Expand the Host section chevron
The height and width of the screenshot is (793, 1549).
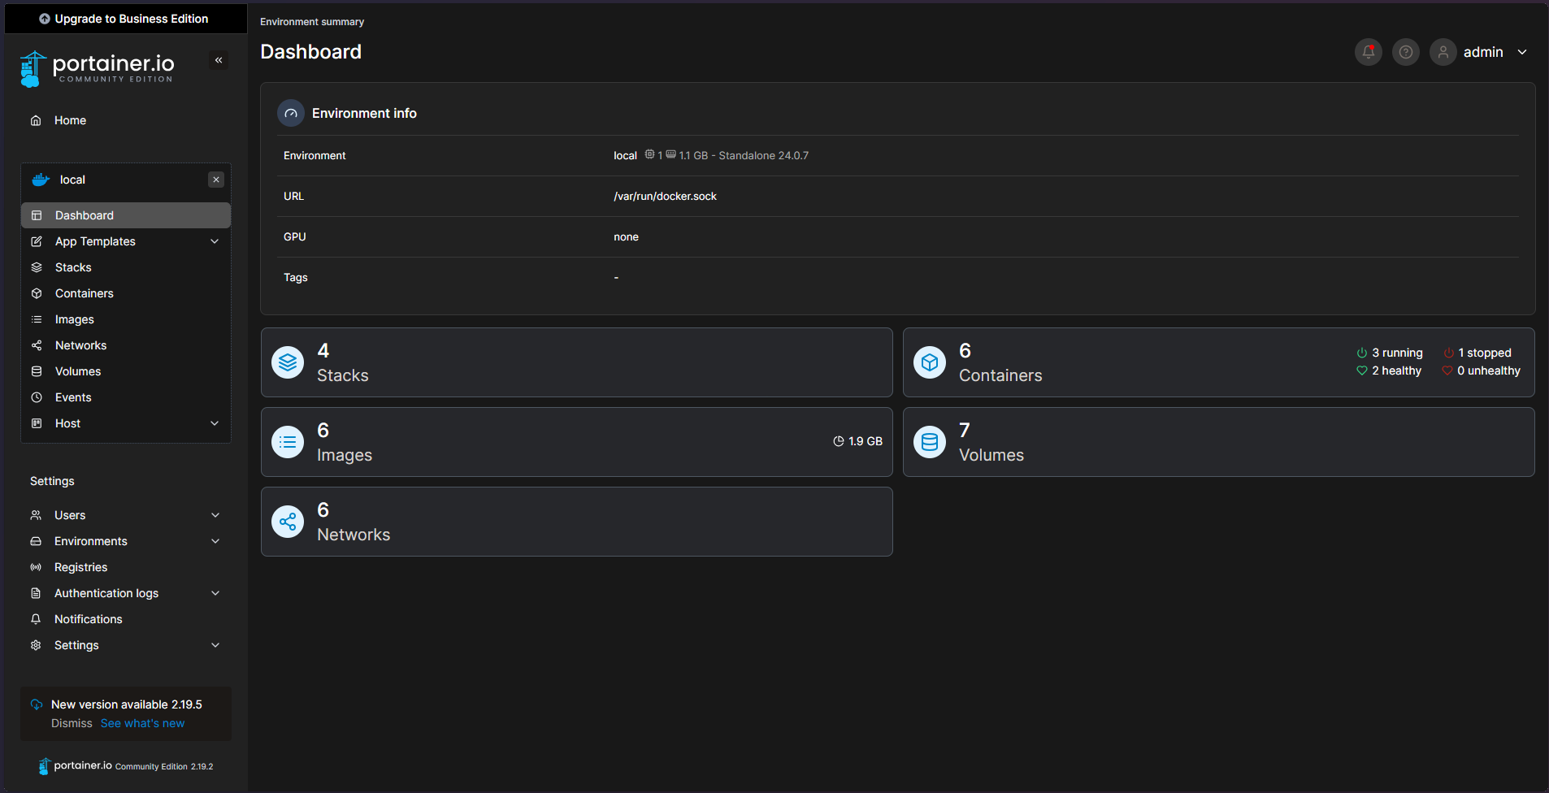(x=214, y=423)
